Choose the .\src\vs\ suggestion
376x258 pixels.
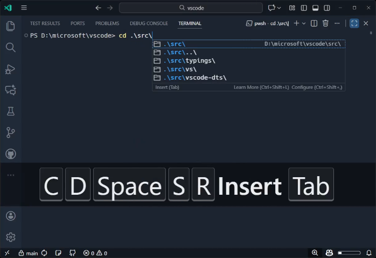coord(249,69)
